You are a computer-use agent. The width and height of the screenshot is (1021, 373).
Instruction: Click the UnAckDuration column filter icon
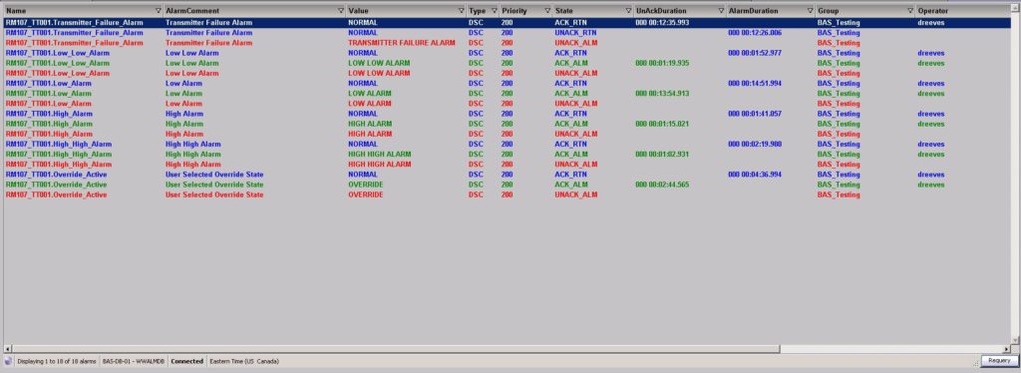pos(722,11)
